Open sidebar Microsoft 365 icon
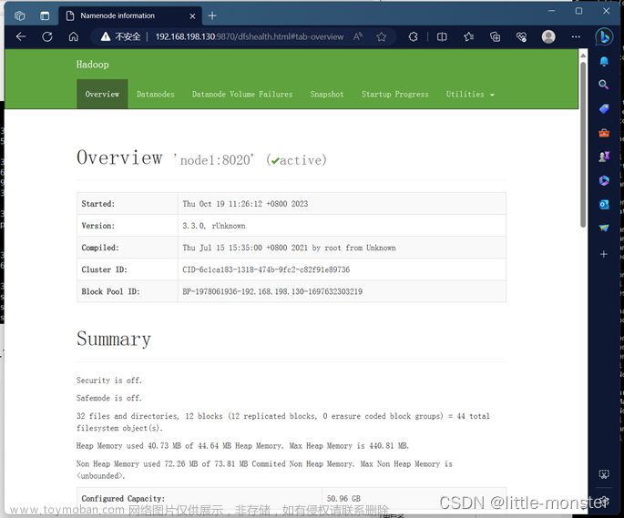This screenshot has width=624, height=518. (604, 180)
